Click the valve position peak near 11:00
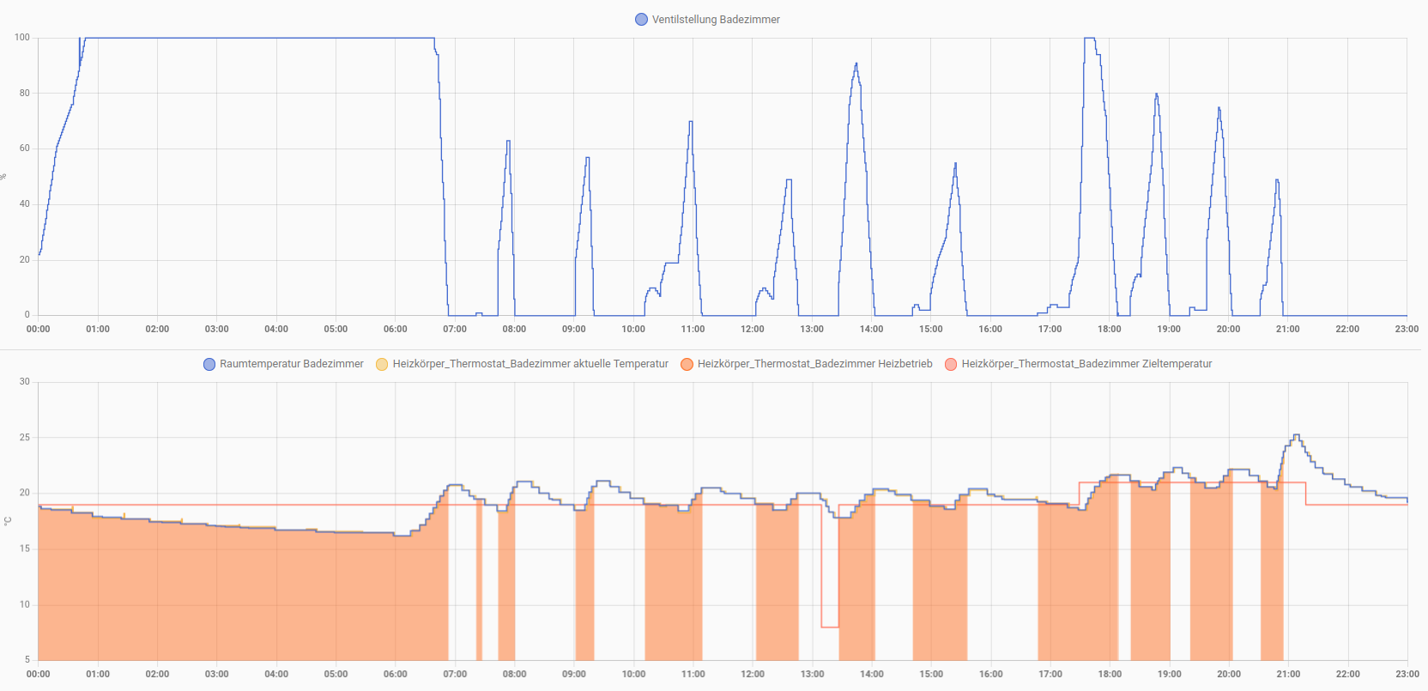 (x=690, y=123)
